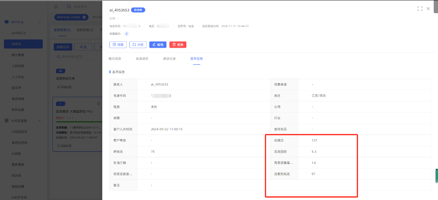Collapse the AI对话管理 sidebar group
Viewport: 438px width, 200px height.
(x=40, y=121)
